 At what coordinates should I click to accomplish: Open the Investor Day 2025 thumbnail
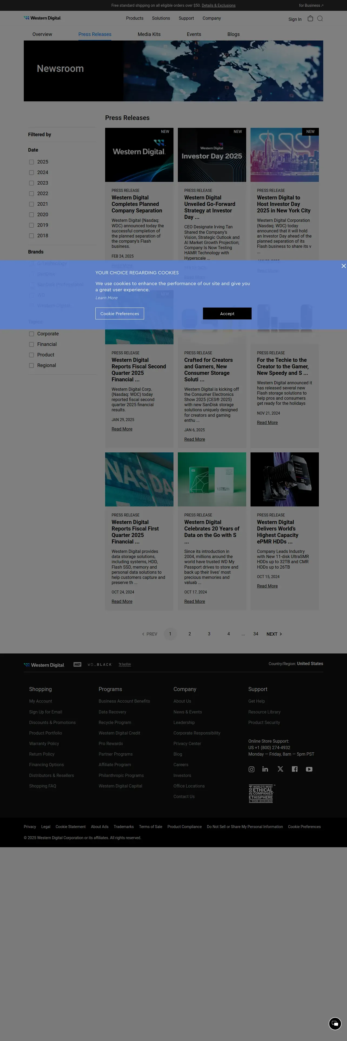[212, 155]
